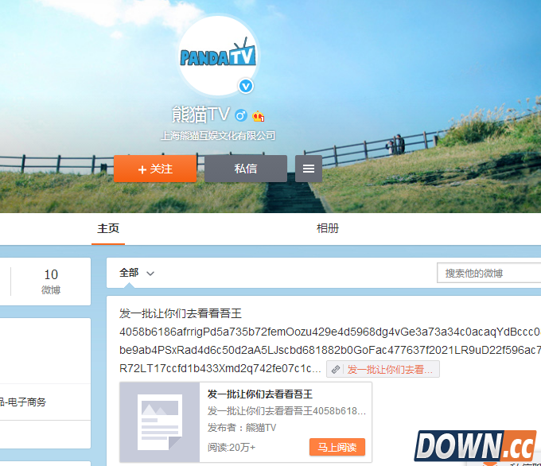
Task: Click the crown membership icon
Action: 258,116
